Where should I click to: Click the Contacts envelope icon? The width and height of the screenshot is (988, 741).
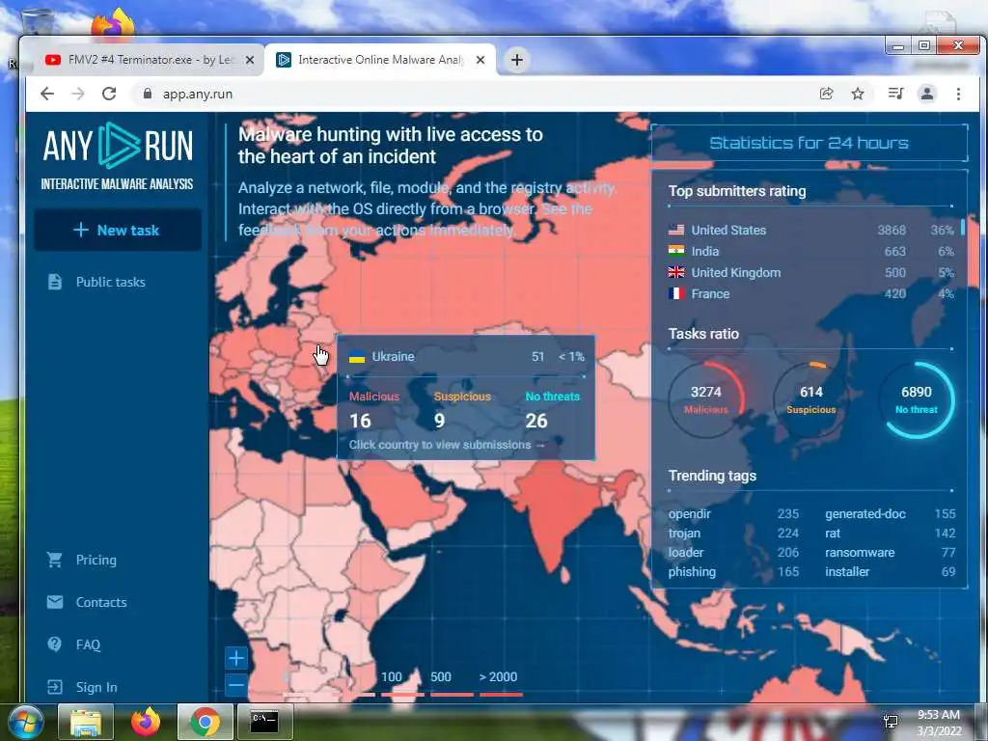pyautogui.click(x=55, y=602)
